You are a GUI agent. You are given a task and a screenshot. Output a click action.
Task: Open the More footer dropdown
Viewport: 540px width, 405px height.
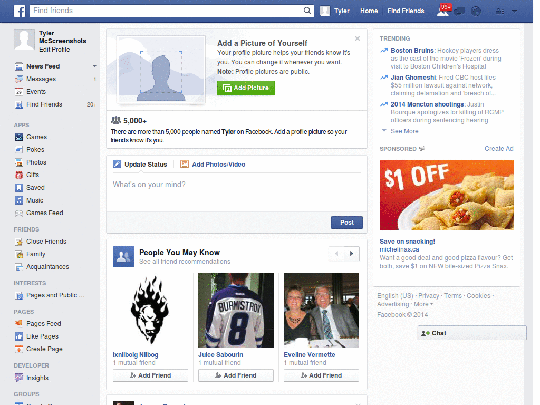click(x=423, y=304)
